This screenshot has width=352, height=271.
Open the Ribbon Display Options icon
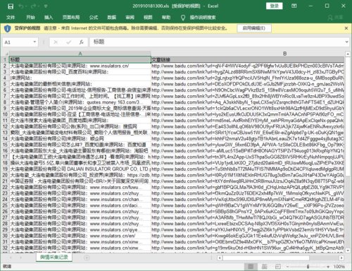294,6
